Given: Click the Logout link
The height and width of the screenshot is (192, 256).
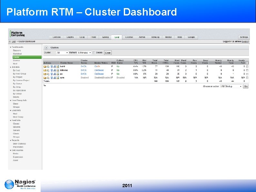Looking at the screenshot, I should pyautogui.click(x=245, y=42).
